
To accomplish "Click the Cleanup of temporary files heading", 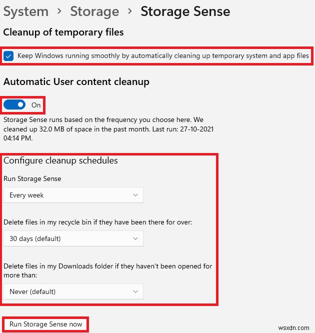I will 63,32.
